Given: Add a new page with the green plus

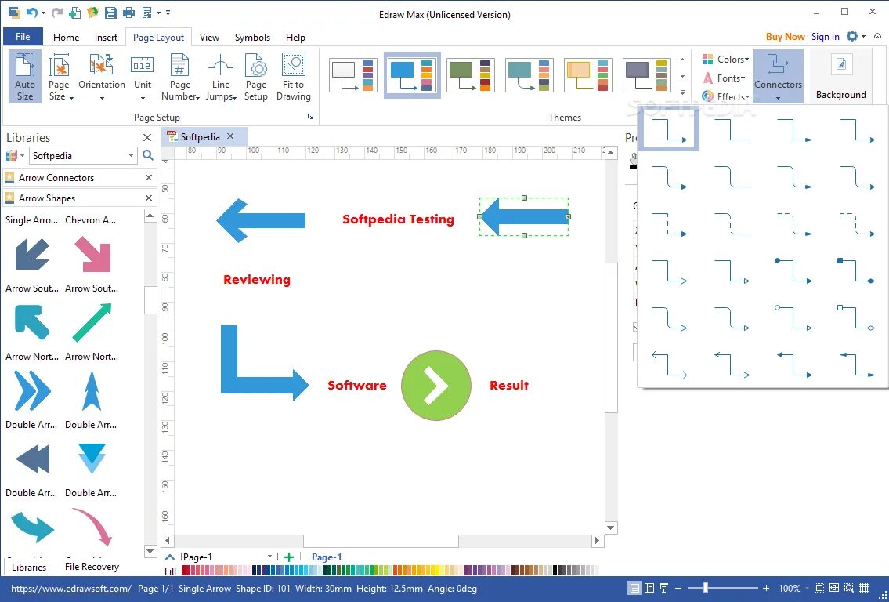Looking at the screenshot, I should coord(288,557).
